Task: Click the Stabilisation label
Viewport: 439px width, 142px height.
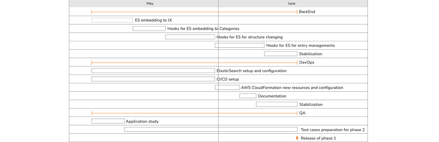Action: 311,54
